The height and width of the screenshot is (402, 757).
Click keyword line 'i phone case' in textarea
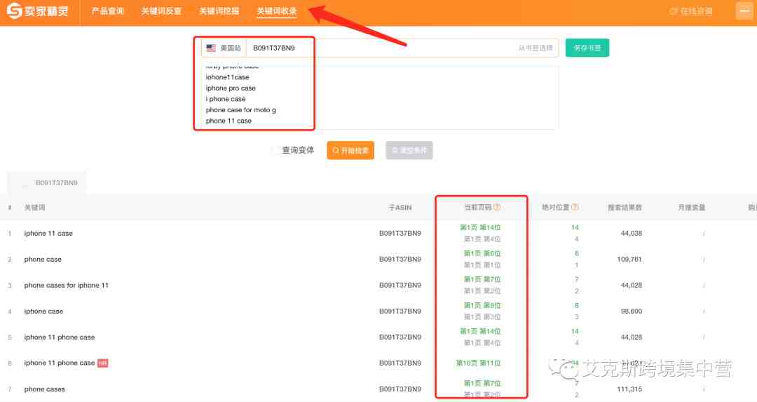click(225, 99)
